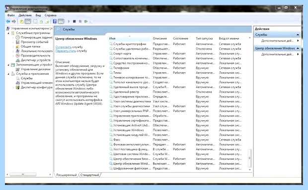
Task: Click the gear icon of Телефония service
Action: tap(111, 68)
